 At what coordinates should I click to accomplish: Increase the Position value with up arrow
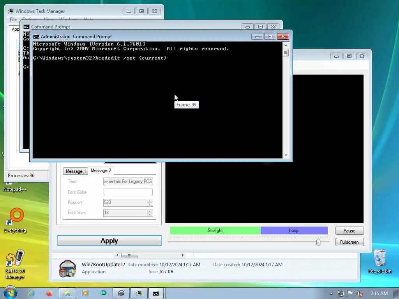(x=150, y=201)
